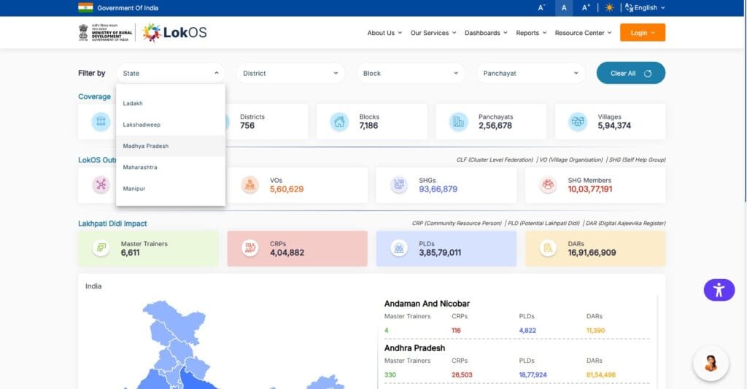Viewport: 747px width, 389px height.
Task: Click the DARs value 16,91,66,909
Action: (x=592, y=253)
